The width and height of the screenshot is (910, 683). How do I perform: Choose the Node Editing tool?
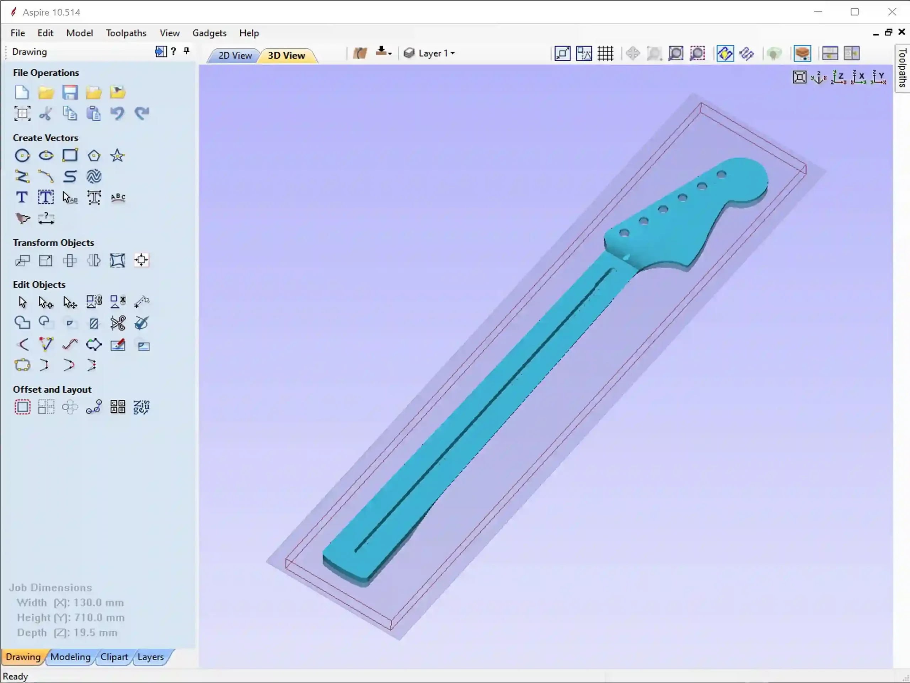pyautogui.click(x=46, y=303)
